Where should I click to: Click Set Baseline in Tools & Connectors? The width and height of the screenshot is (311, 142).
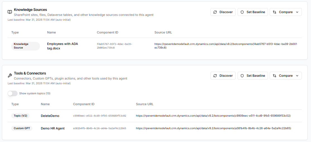pos(253,76)
